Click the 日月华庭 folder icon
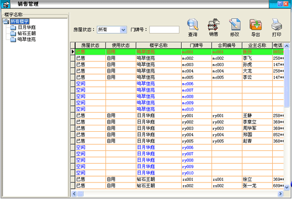The image size is (292, 199). (13, 28)
